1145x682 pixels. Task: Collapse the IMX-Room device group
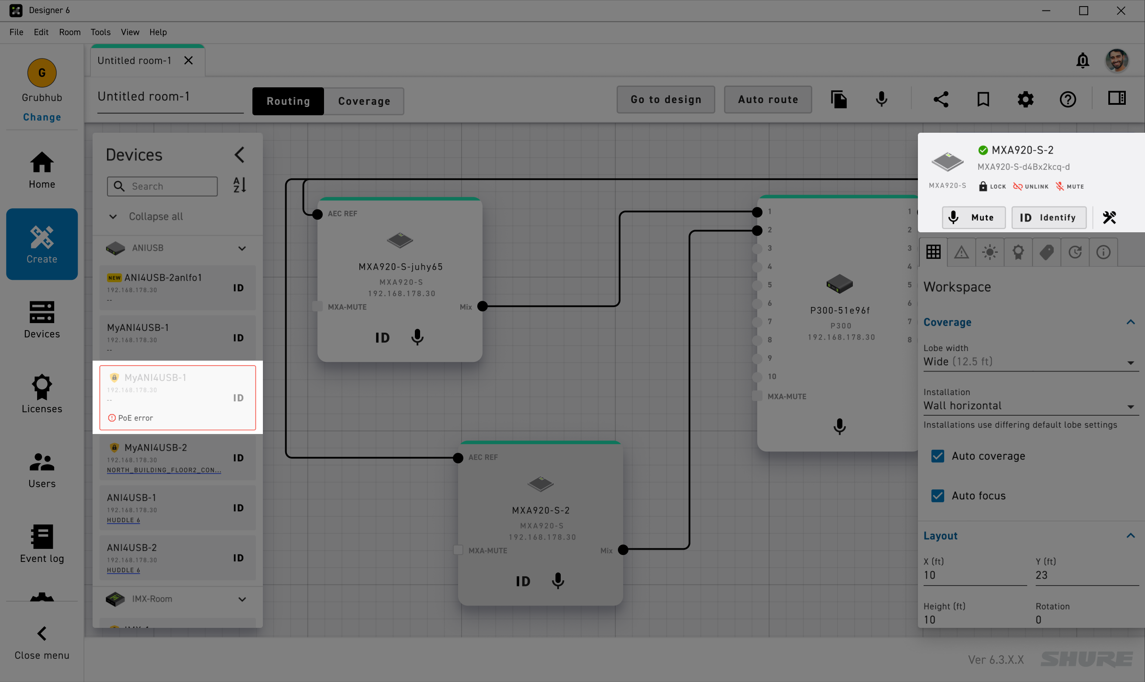(x=242, y=599)
